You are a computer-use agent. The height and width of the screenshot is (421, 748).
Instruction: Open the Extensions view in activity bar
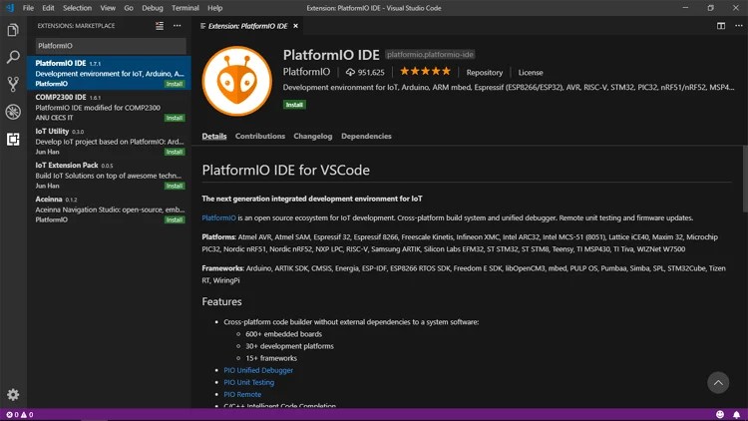click(13, 139)
